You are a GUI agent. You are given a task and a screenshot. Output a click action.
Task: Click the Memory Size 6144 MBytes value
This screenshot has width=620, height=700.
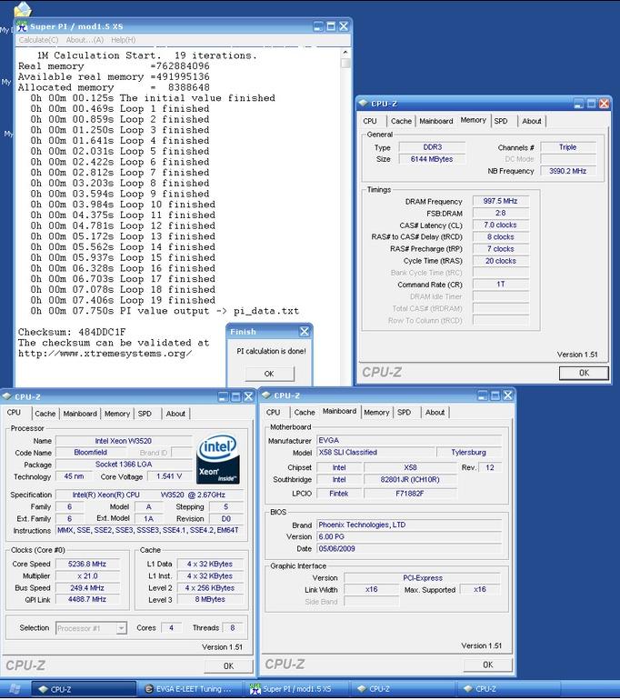[x=432, y=159]
